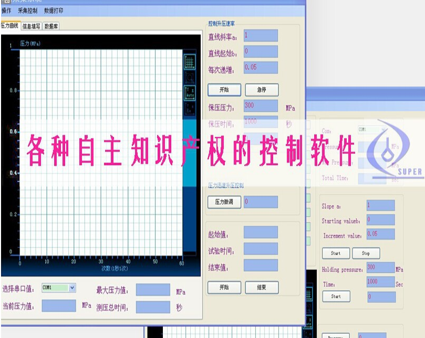This screenshot has height=338, width=425.
Task: Click the Y X Auto scale icon
Action: click(x=190, y=93)
